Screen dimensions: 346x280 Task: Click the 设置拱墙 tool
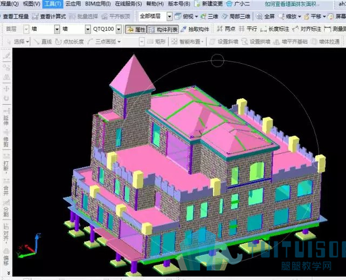coord(256,42)
